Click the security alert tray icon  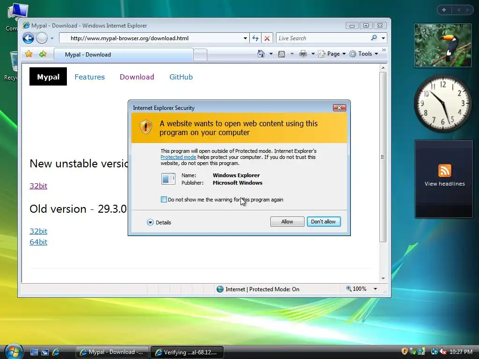coord(405,352)
